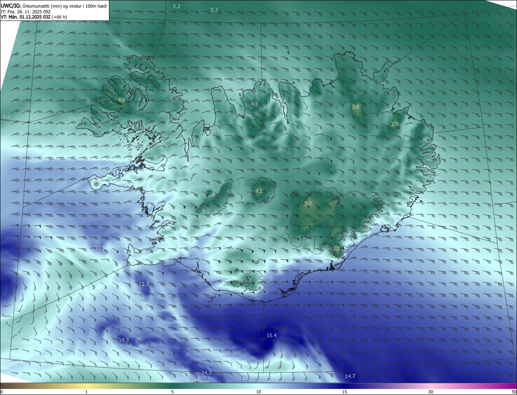Click the 3.3 value label
This screenshot has width=517, height=395.
point(336,248)
